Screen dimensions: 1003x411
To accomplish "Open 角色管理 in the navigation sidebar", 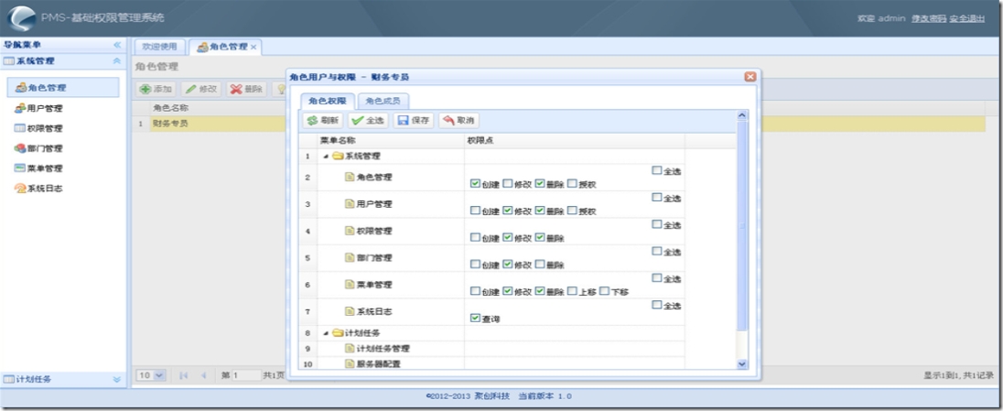I will (x=62, y=88).
